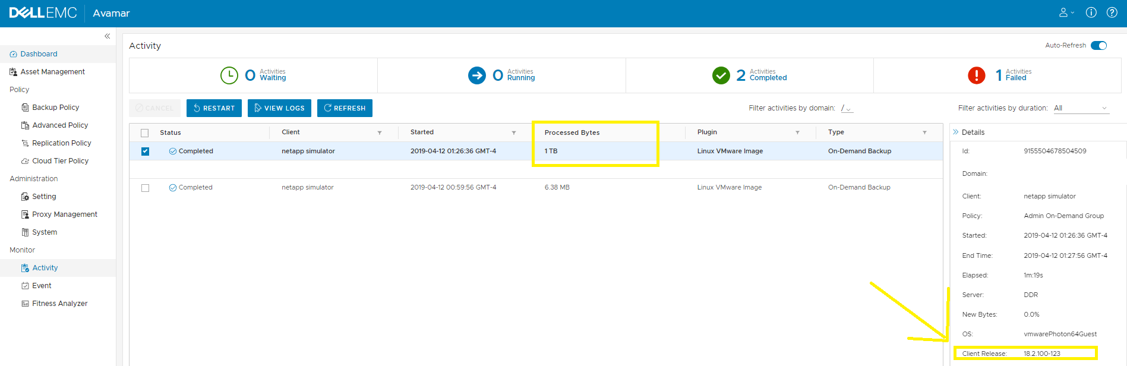The height and width of the screenshot is (366, 1127).
Task: Click '2019-04-12 00:59:56 GMT-4' started cell
Action: [453, 188]
